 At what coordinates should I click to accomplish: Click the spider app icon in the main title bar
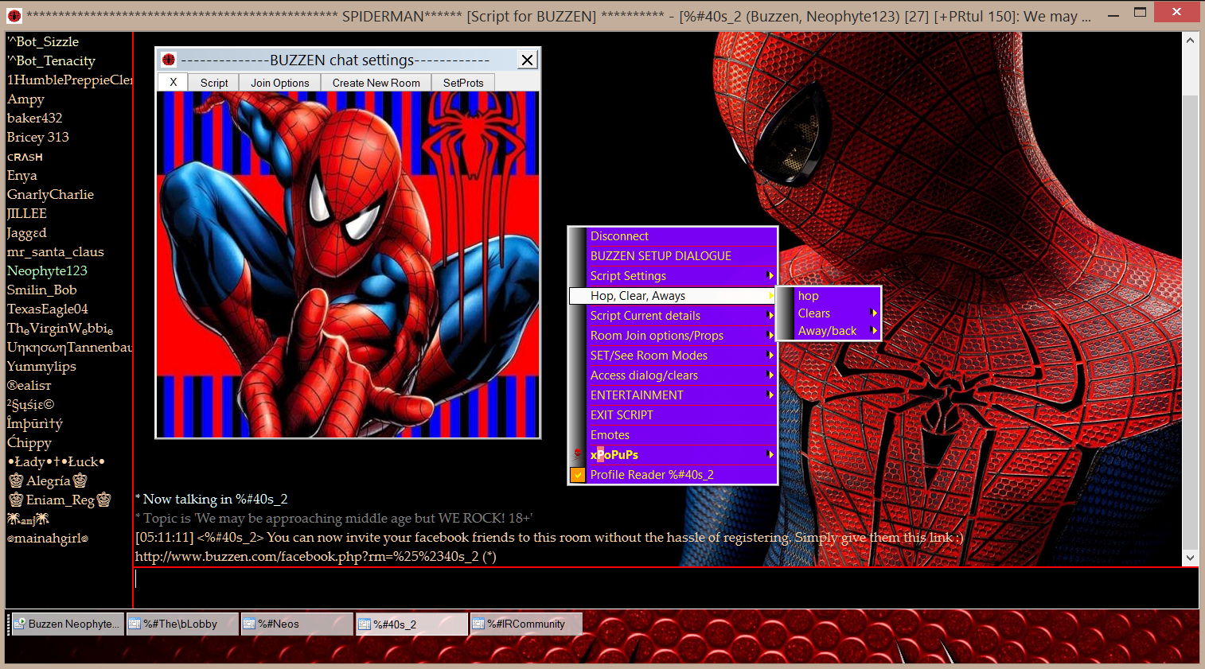pos(14,16)
